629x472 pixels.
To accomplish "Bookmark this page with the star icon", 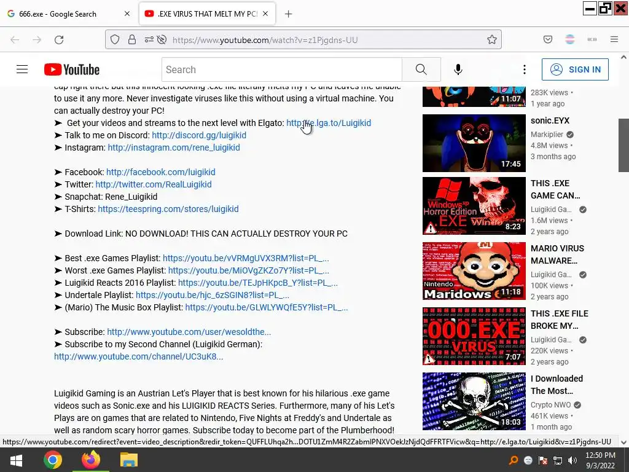I will (492, 40).
